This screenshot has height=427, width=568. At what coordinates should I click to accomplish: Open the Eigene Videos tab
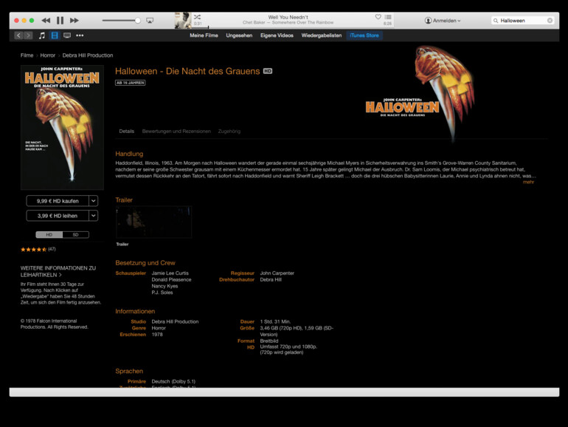pyautogui.click(x=277, y=35)
